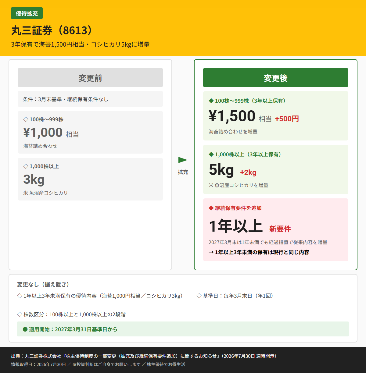This screenshot has width=366, height=380.
Task: Click the 1年以上 large text
Action: point(236,226)
